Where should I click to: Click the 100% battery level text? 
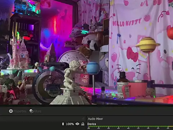[x=70, y=124]
